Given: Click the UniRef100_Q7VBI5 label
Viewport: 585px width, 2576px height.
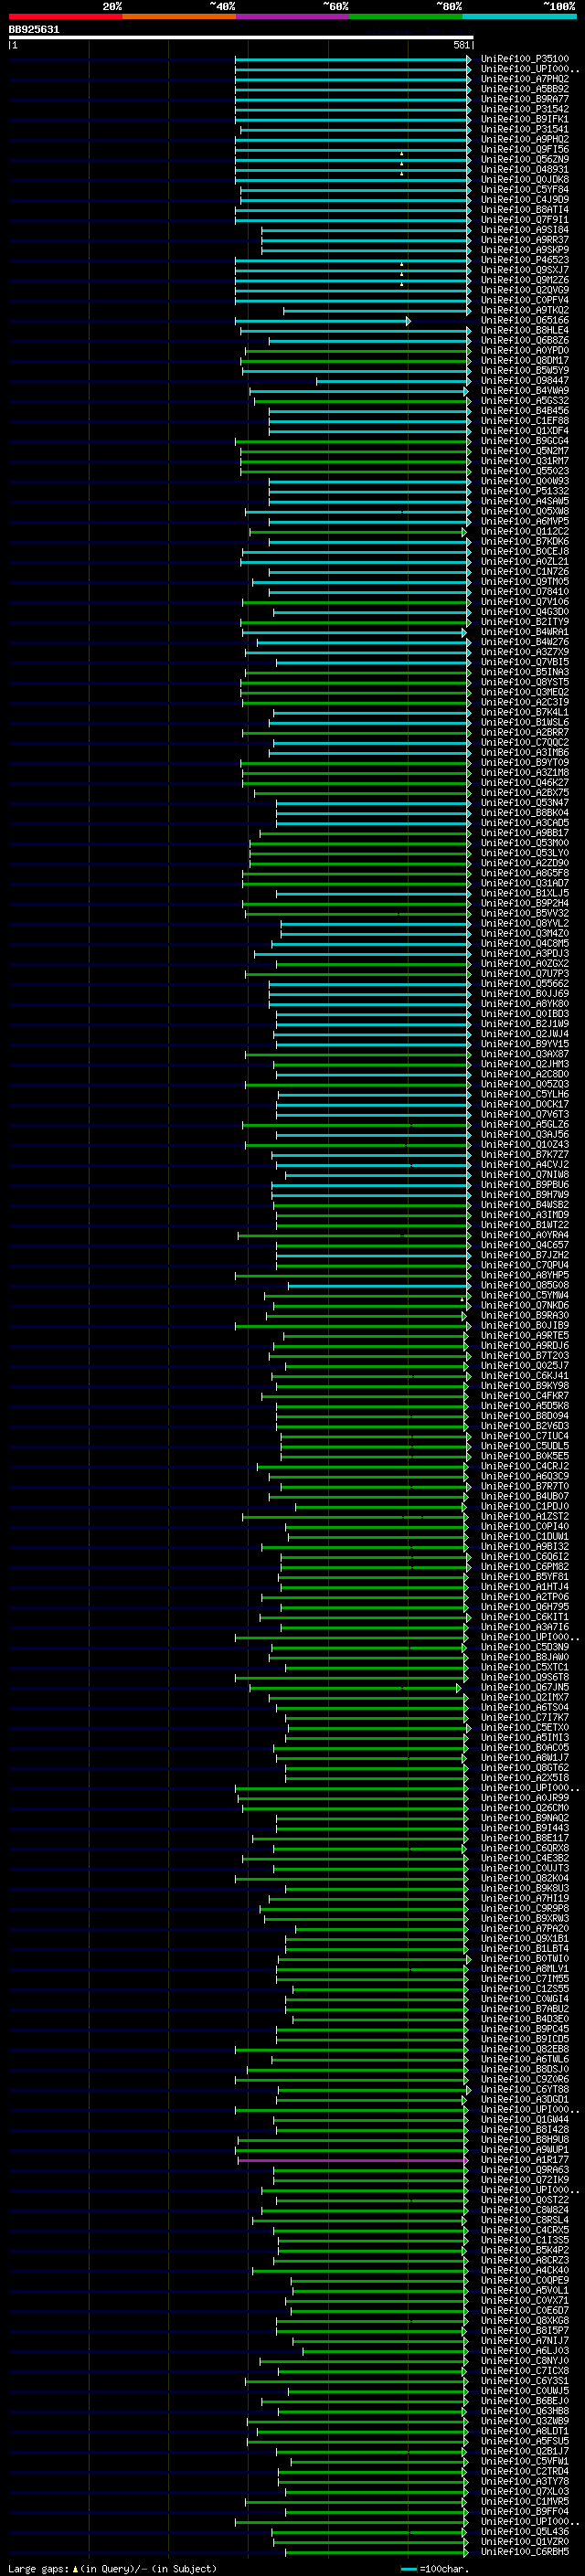Looking at the screenshot, I should click(x=524, y=662).
